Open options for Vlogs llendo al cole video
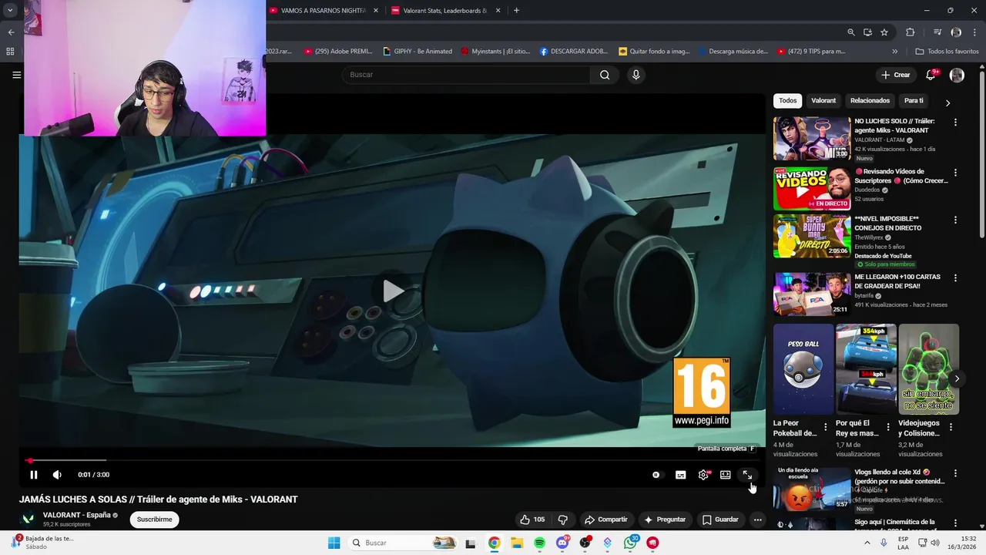 coord(955,473)
